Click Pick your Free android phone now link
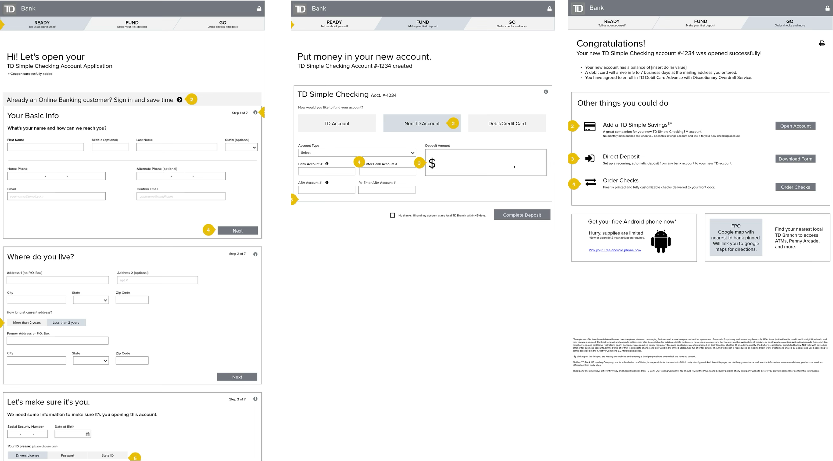The width and height of the screenshot is (833, 461). 614,250
